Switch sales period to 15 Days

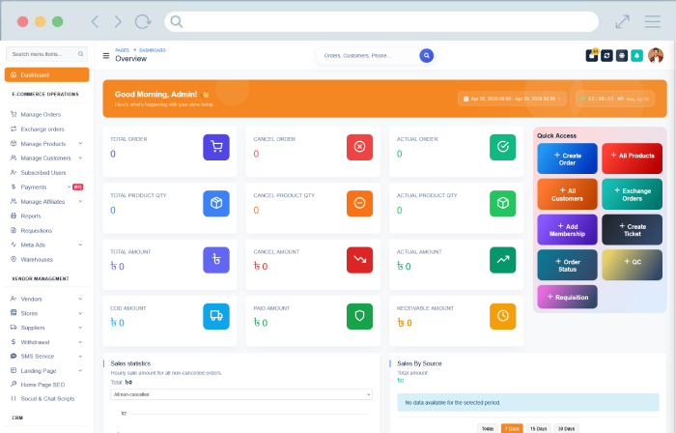[x=537, y=428]
